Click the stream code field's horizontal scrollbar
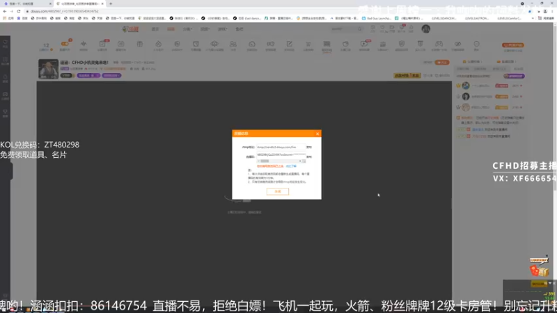This screenshot has height=313, width=557. tap(279, 161)
